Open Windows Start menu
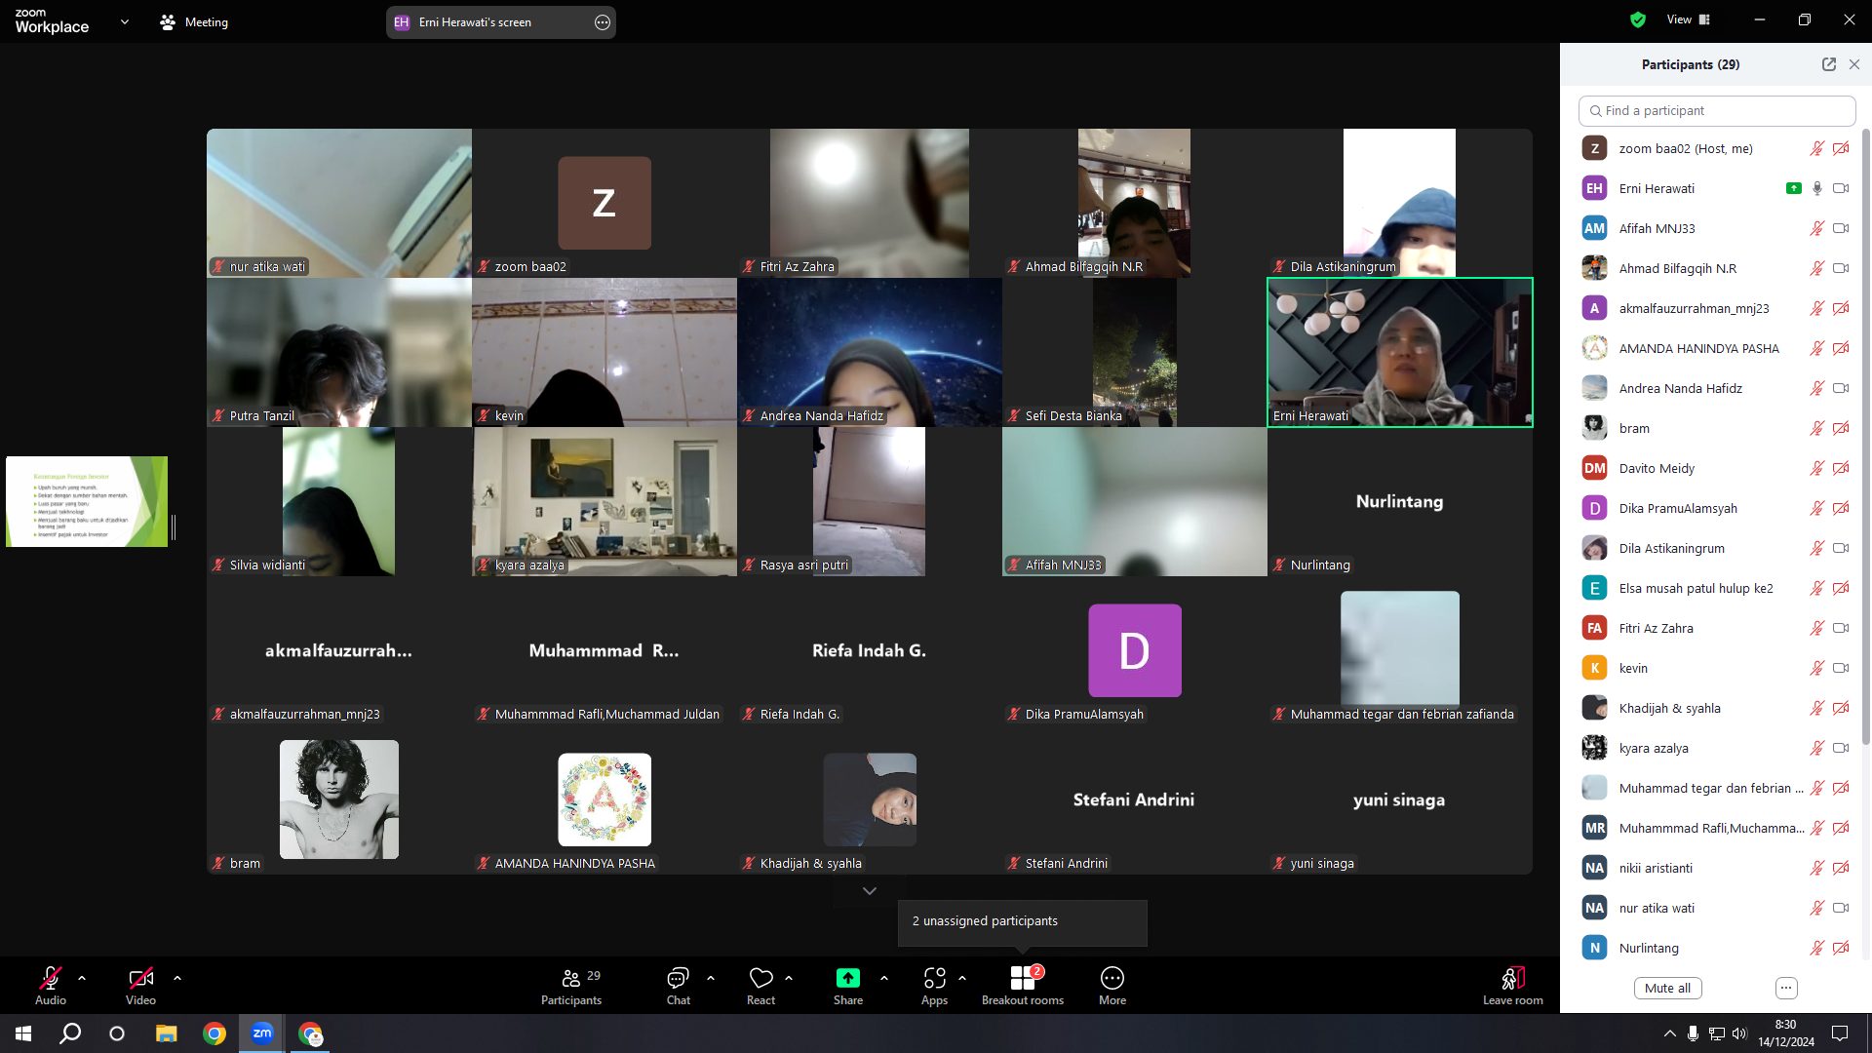The height and width of the screenshot is (1053, 1872). click(x=23, y=1033)
